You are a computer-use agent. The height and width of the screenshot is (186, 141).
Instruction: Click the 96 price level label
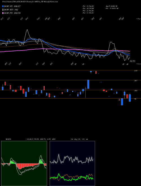coord(135,99)
